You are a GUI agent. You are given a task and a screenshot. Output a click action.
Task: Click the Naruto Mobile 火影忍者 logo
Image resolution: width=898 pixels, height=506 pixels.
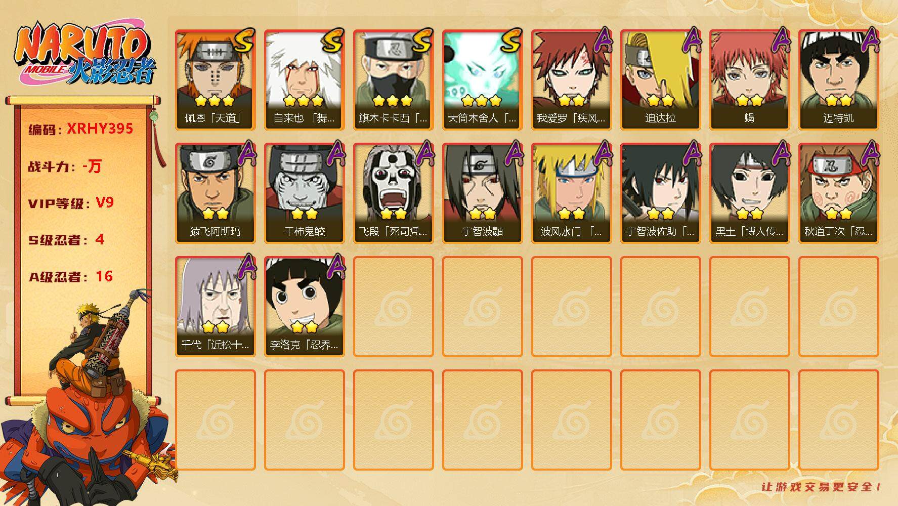[85, 54]
